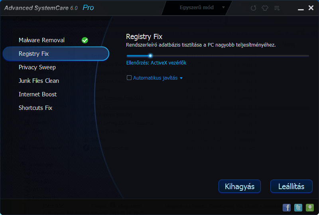Click the green checkmark beside Malware Removal
319x215 pixels.
[x=85, y=40]
